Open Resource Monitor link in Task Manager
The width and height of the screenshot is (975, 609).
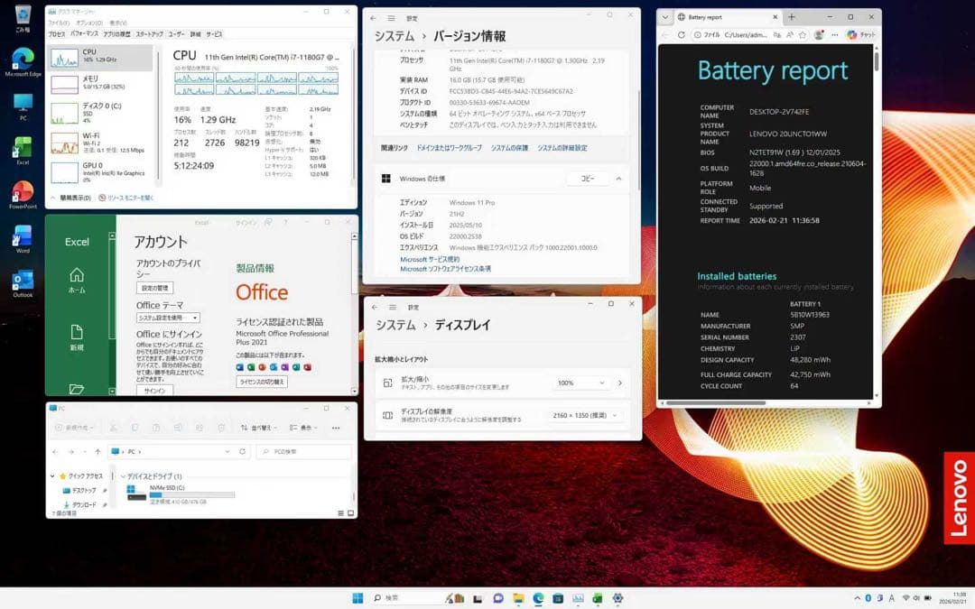point(126,198)
